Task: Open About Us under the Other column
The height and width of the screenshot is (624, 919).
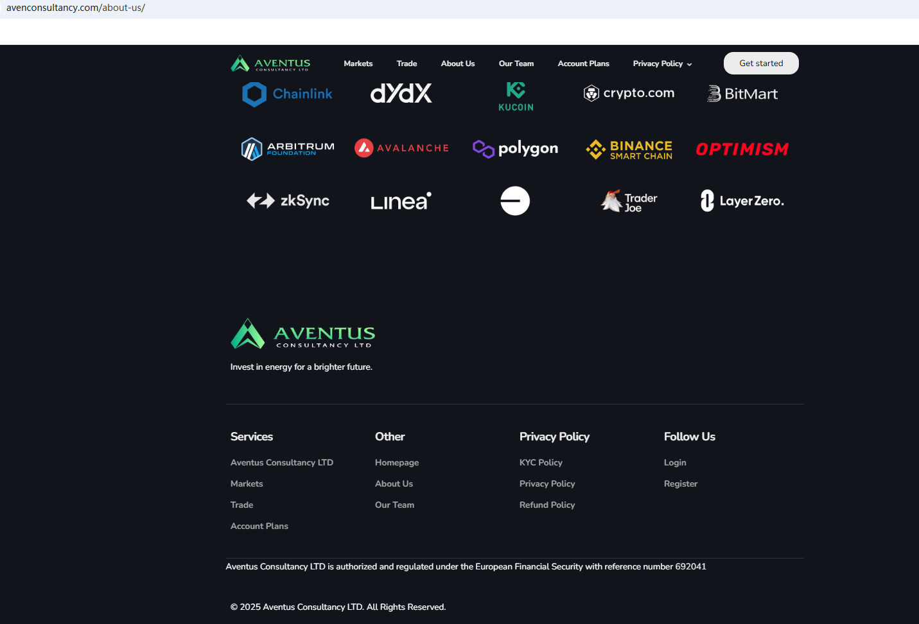Action: 394,483
